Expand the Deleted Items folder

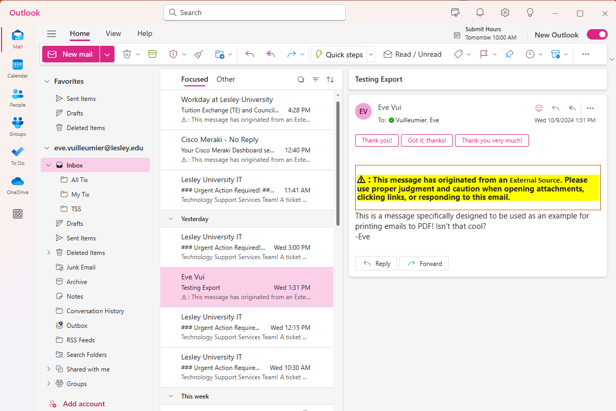[x=49, y=252]
